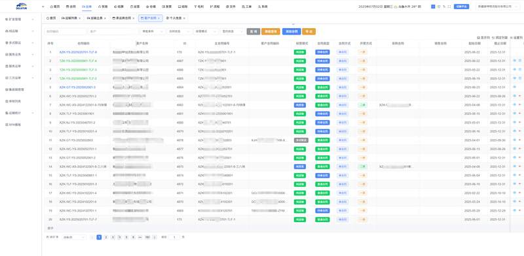Screen dimensions: 524x256
Task: View details of row 5 via eye icon
Action: [515, 87]
